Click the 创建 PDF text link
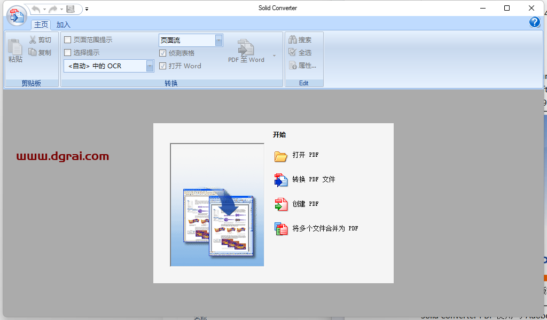The height and width of the screenshot is (320, 547). 305,204
